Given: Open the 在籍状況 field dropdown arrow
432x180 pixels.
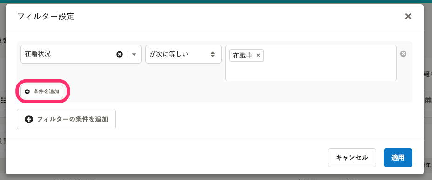Looking at the screenshot, I should tap(134, 54).
